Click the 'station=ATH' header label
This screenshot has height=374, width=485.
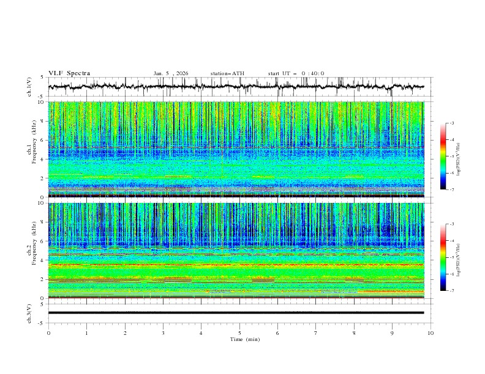(x=227, y=73)
